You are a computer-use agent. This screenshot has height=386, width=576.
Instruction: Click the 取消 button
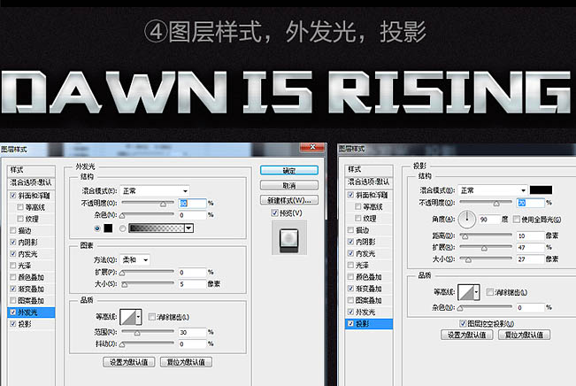point(289,185)
